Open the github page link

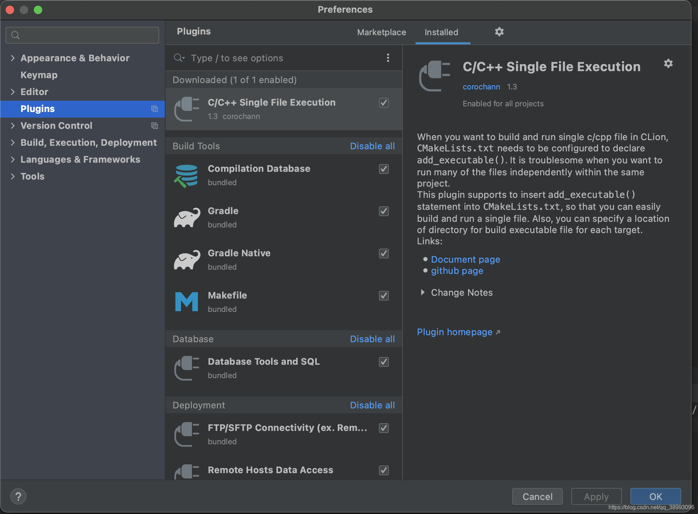(457, 271)
